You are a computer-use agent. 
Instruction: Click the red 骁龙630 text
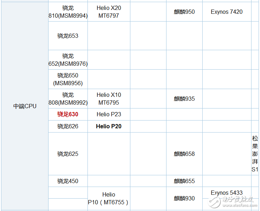pyautogui.click(x=68, y=114)
